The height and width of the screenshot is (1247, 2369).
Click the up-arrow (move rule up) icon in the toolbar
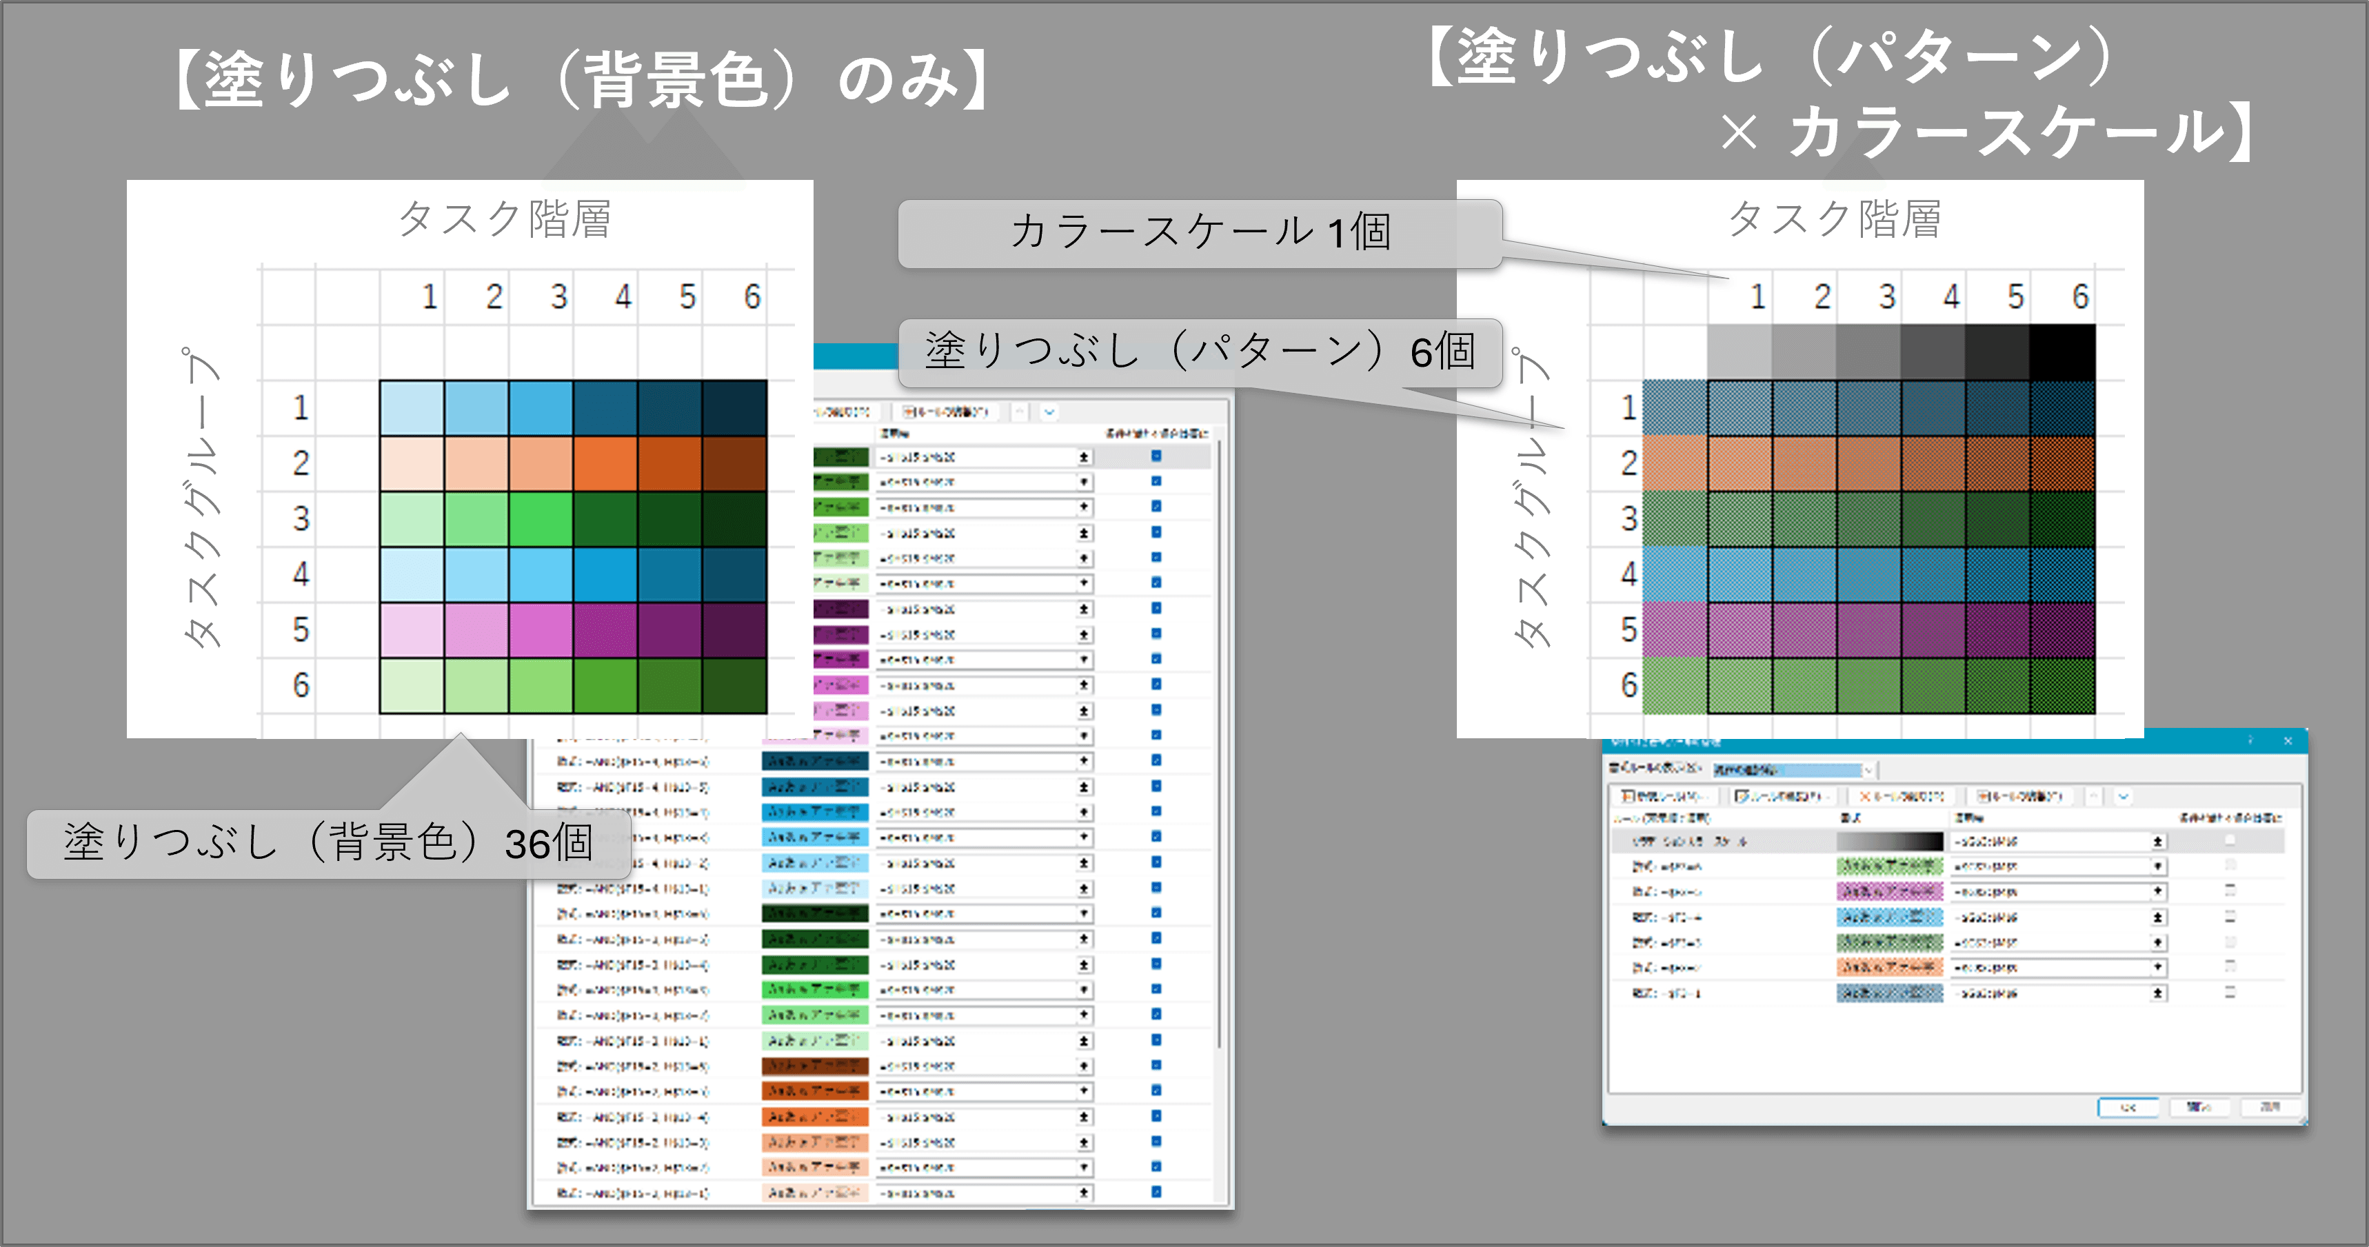[x=2094, y=798]
